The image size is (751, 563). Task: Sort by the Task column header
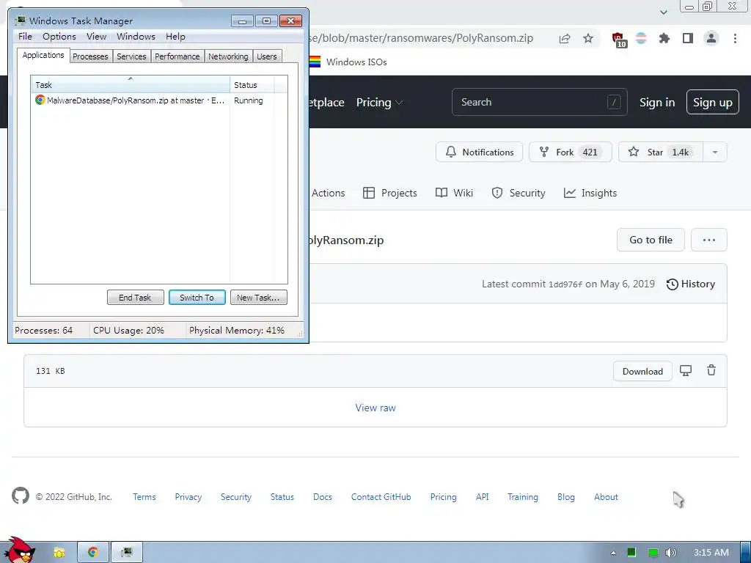[131, 85]
